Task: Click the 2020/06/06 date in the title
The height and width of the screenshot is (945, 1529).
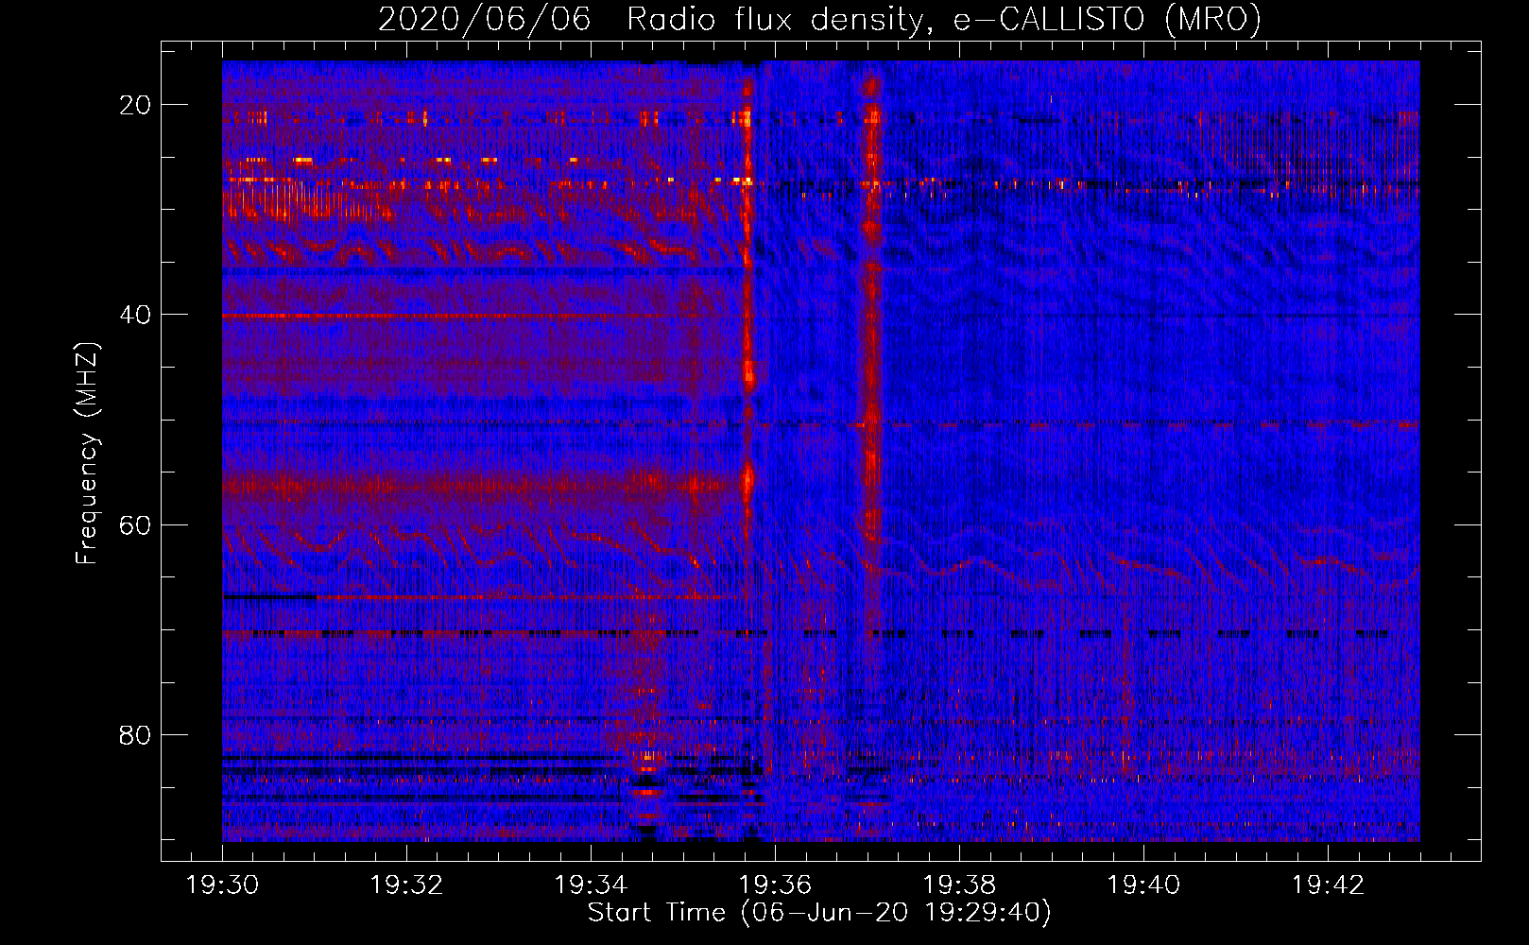Action: (x=484, y=19)
